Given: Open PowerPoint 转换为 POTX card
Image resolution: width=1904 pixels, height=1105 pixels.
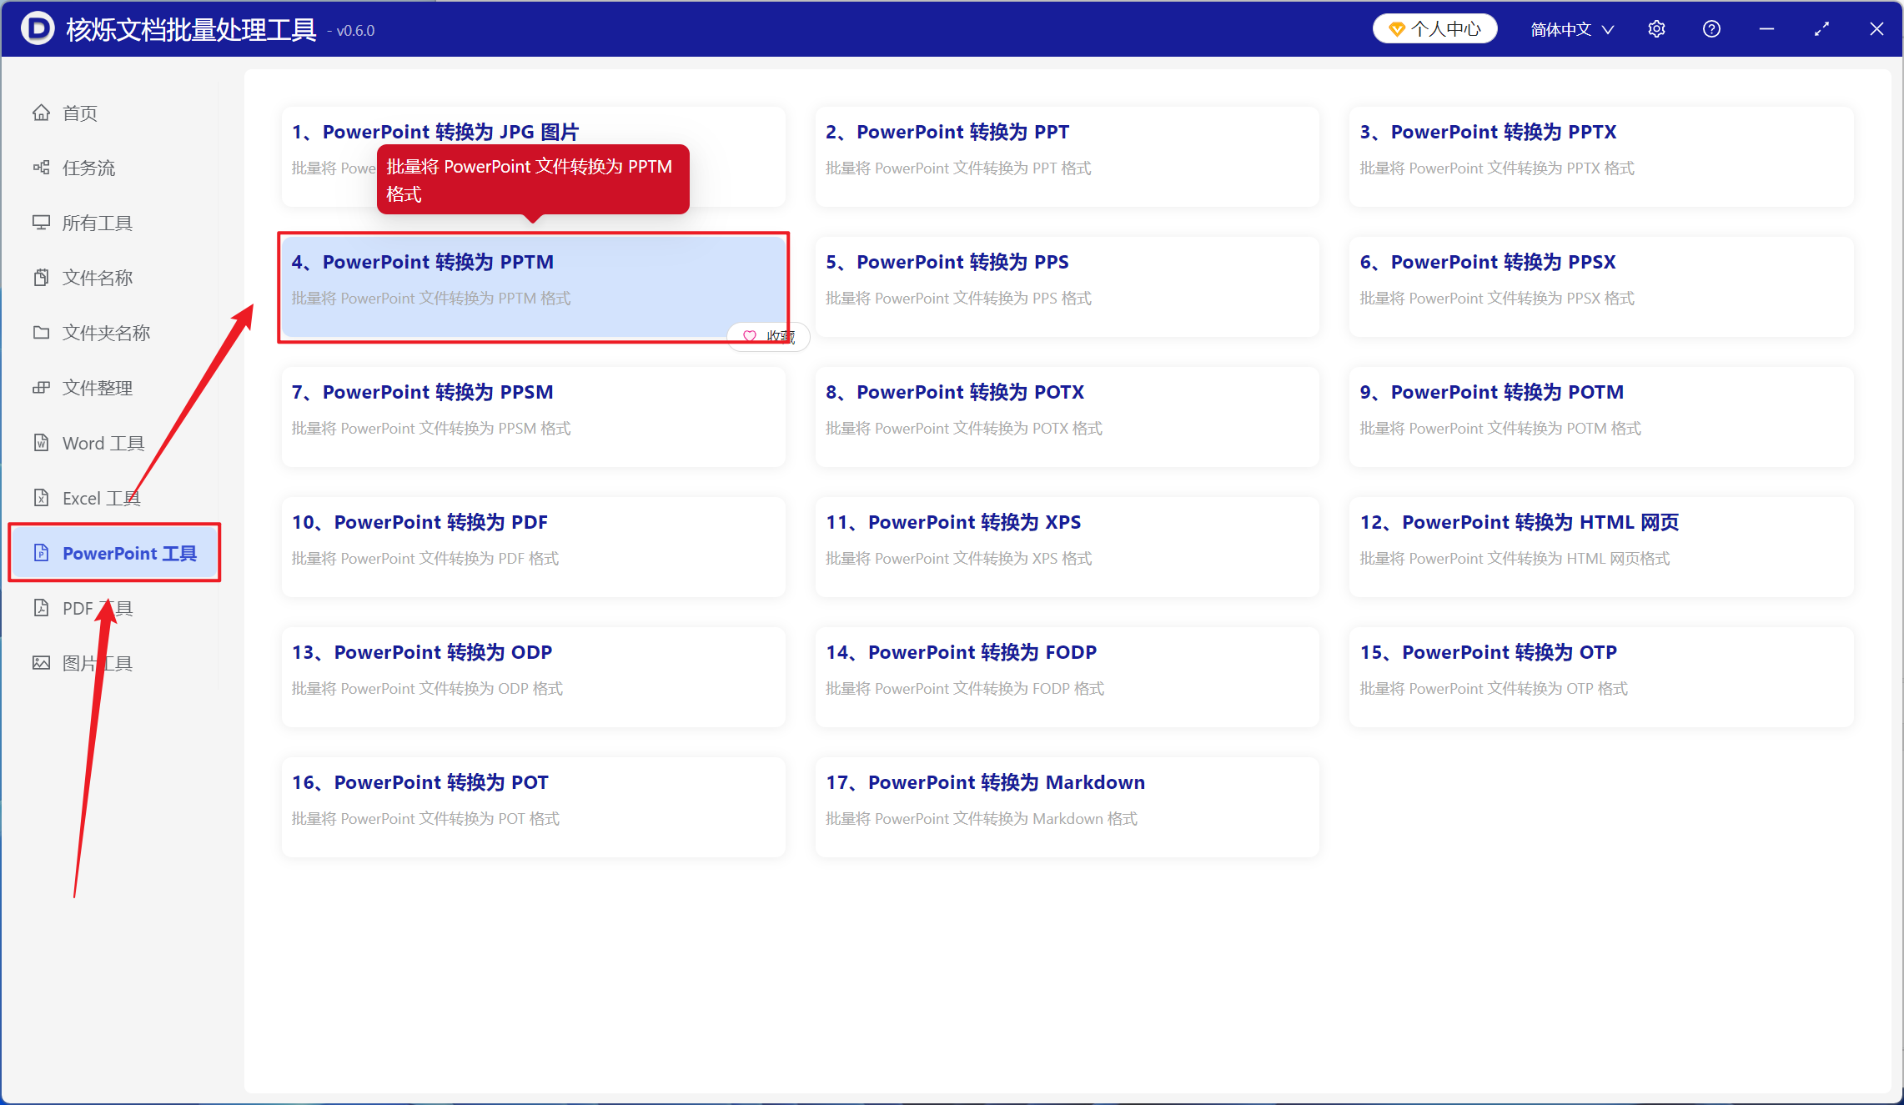Looking at the screenshot, I should [1068, 416].
